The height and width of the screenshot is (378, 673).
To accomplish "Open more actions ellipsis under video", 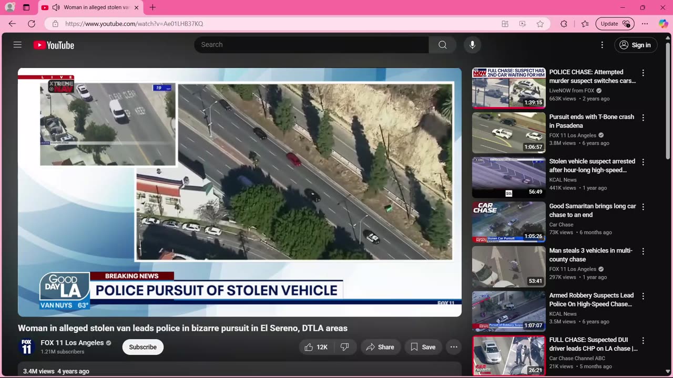I will [x=454, y=347].
